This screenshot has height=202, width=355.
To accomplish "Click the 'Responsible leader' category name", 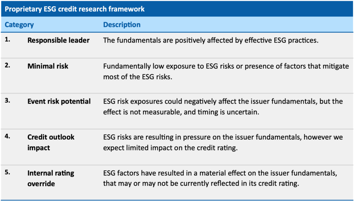I will click(x=58, y=40).
